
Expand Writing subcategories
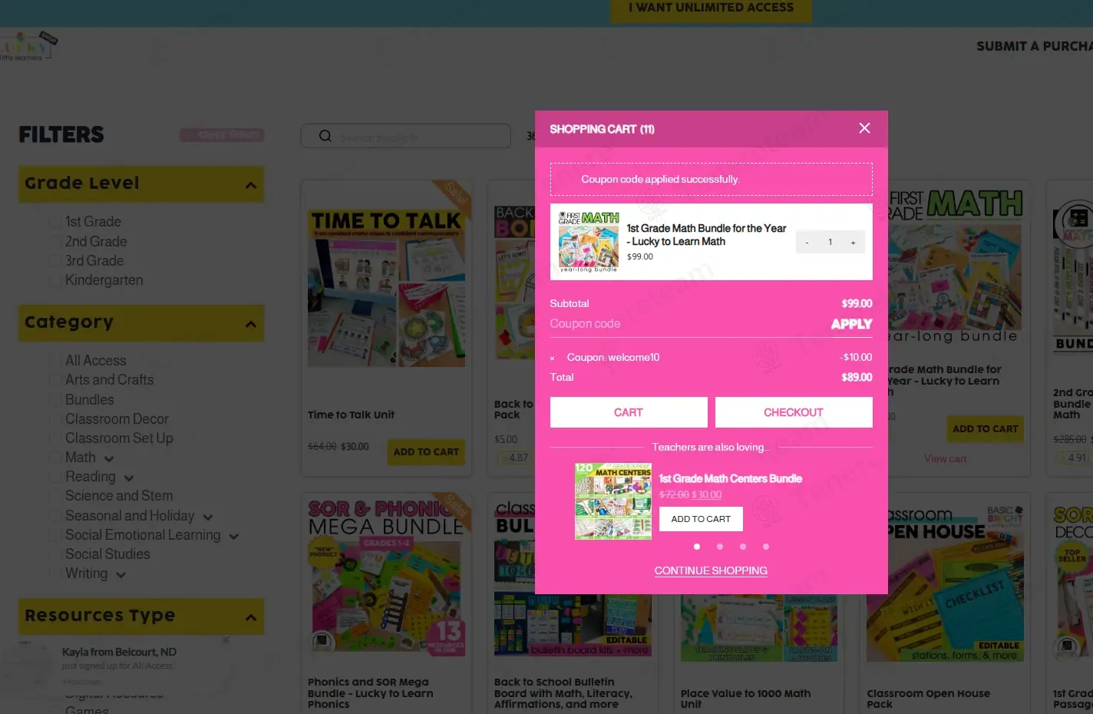coord(121,575)
